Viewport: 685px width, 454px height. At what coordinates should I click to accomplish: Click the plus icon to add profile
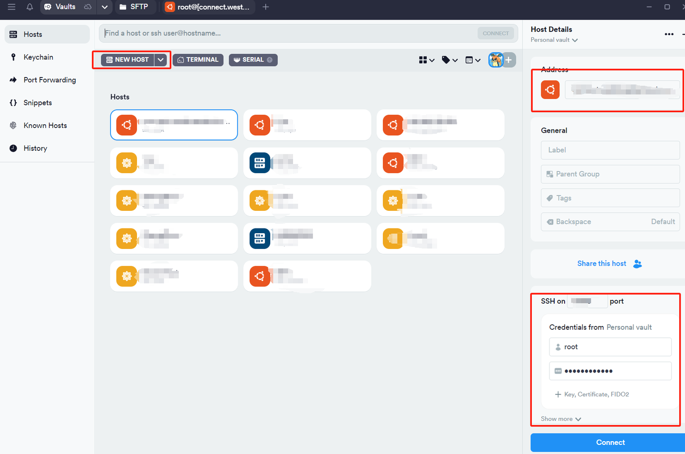pyautogui.click(x=508, y=59)
